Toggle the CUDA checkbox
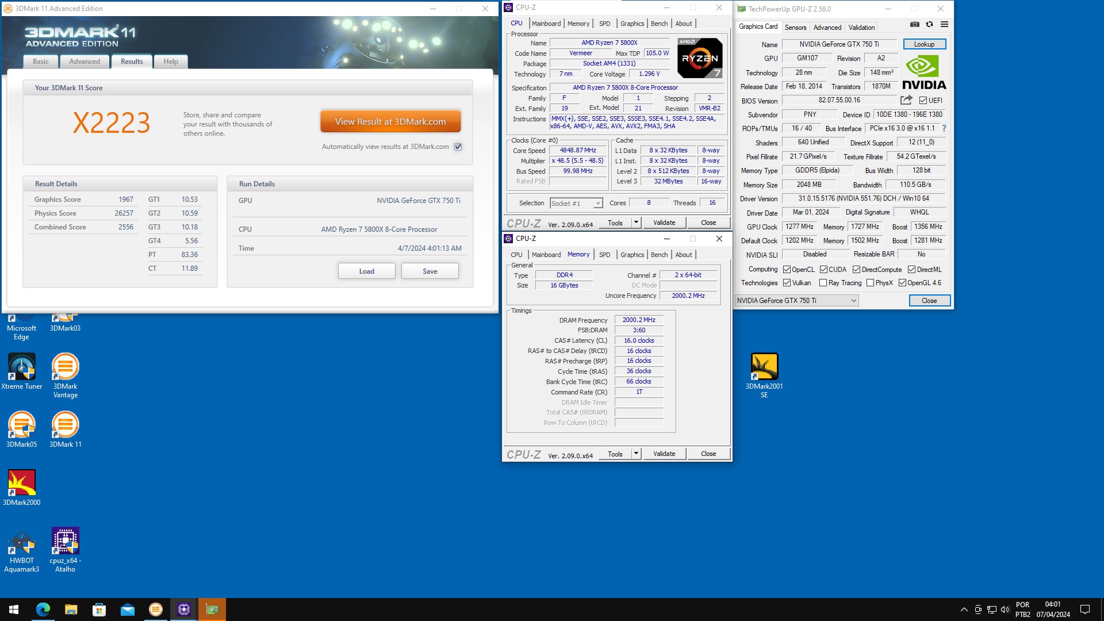Viewport: 1104px width, 621px height. (x=823, y=269)
